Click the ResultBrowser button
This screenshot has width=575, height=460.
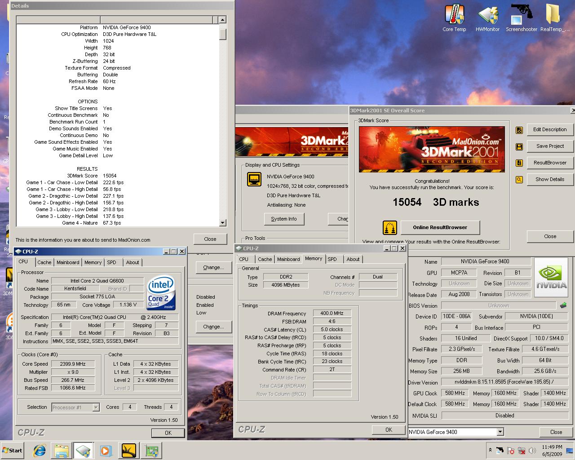[x=550, y=163]
